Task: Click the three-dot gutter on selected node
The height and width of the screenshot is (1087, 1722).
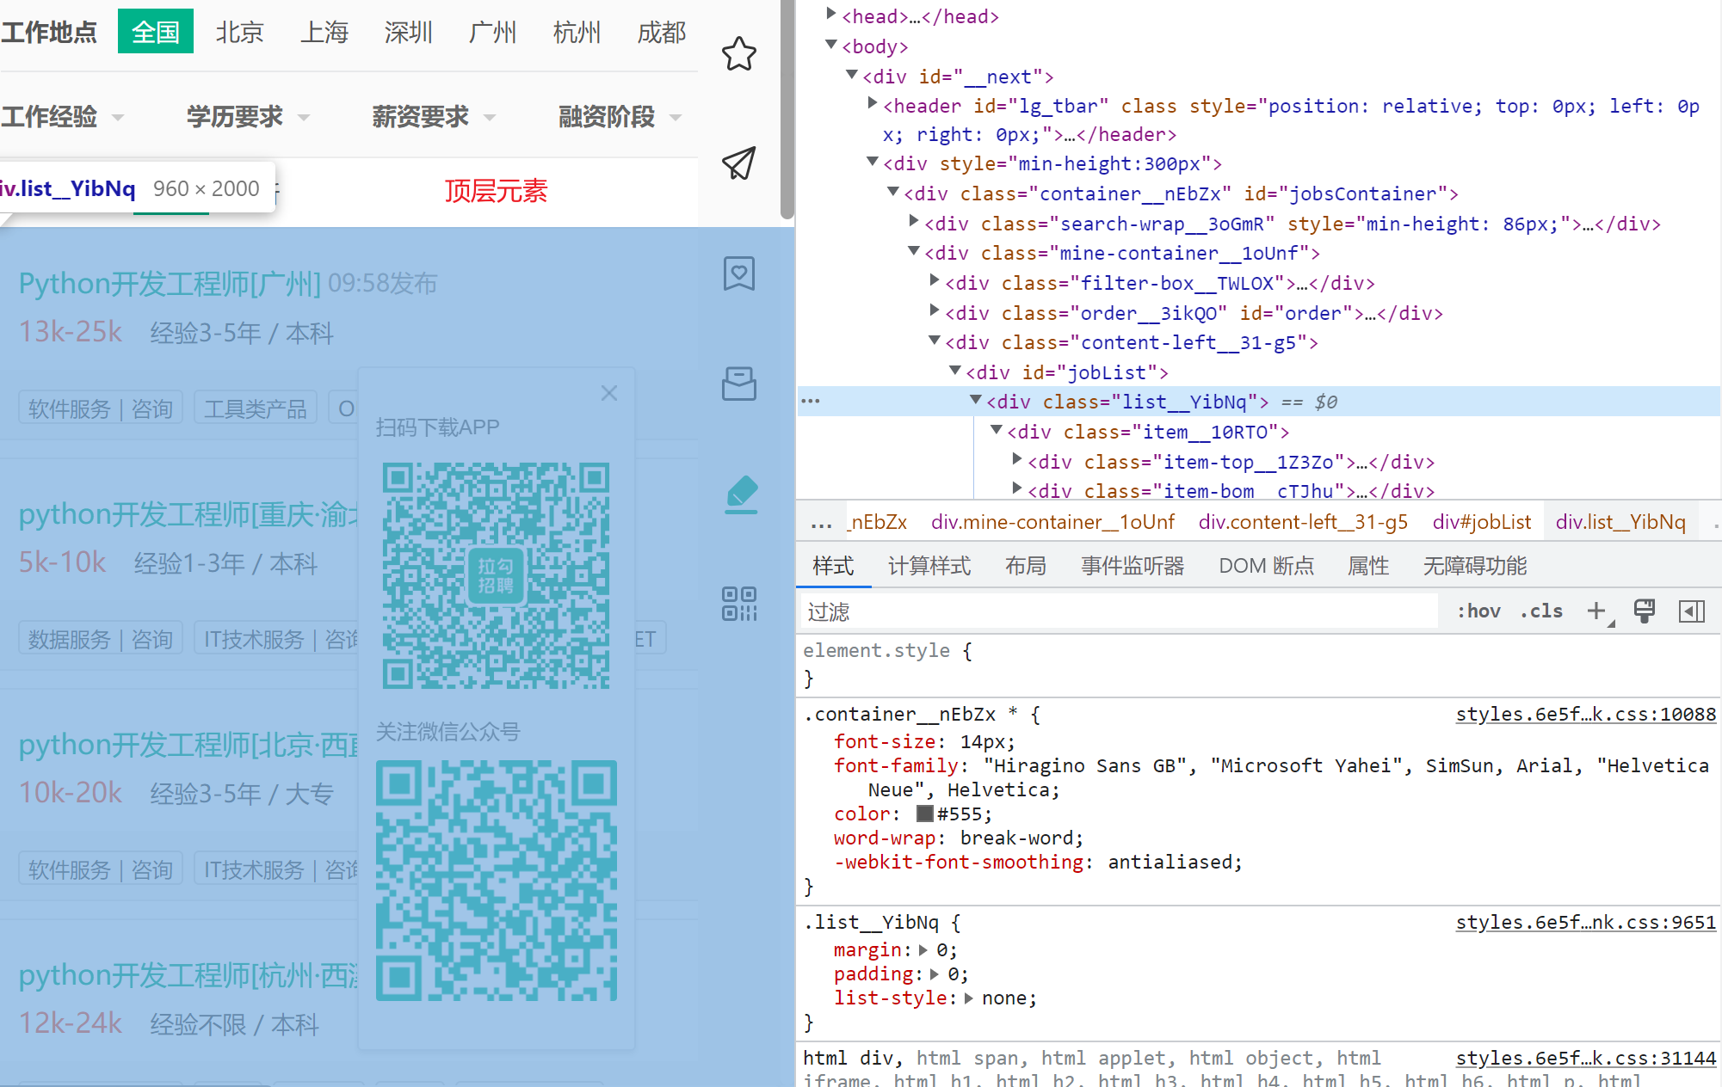Action: (810, 402)
